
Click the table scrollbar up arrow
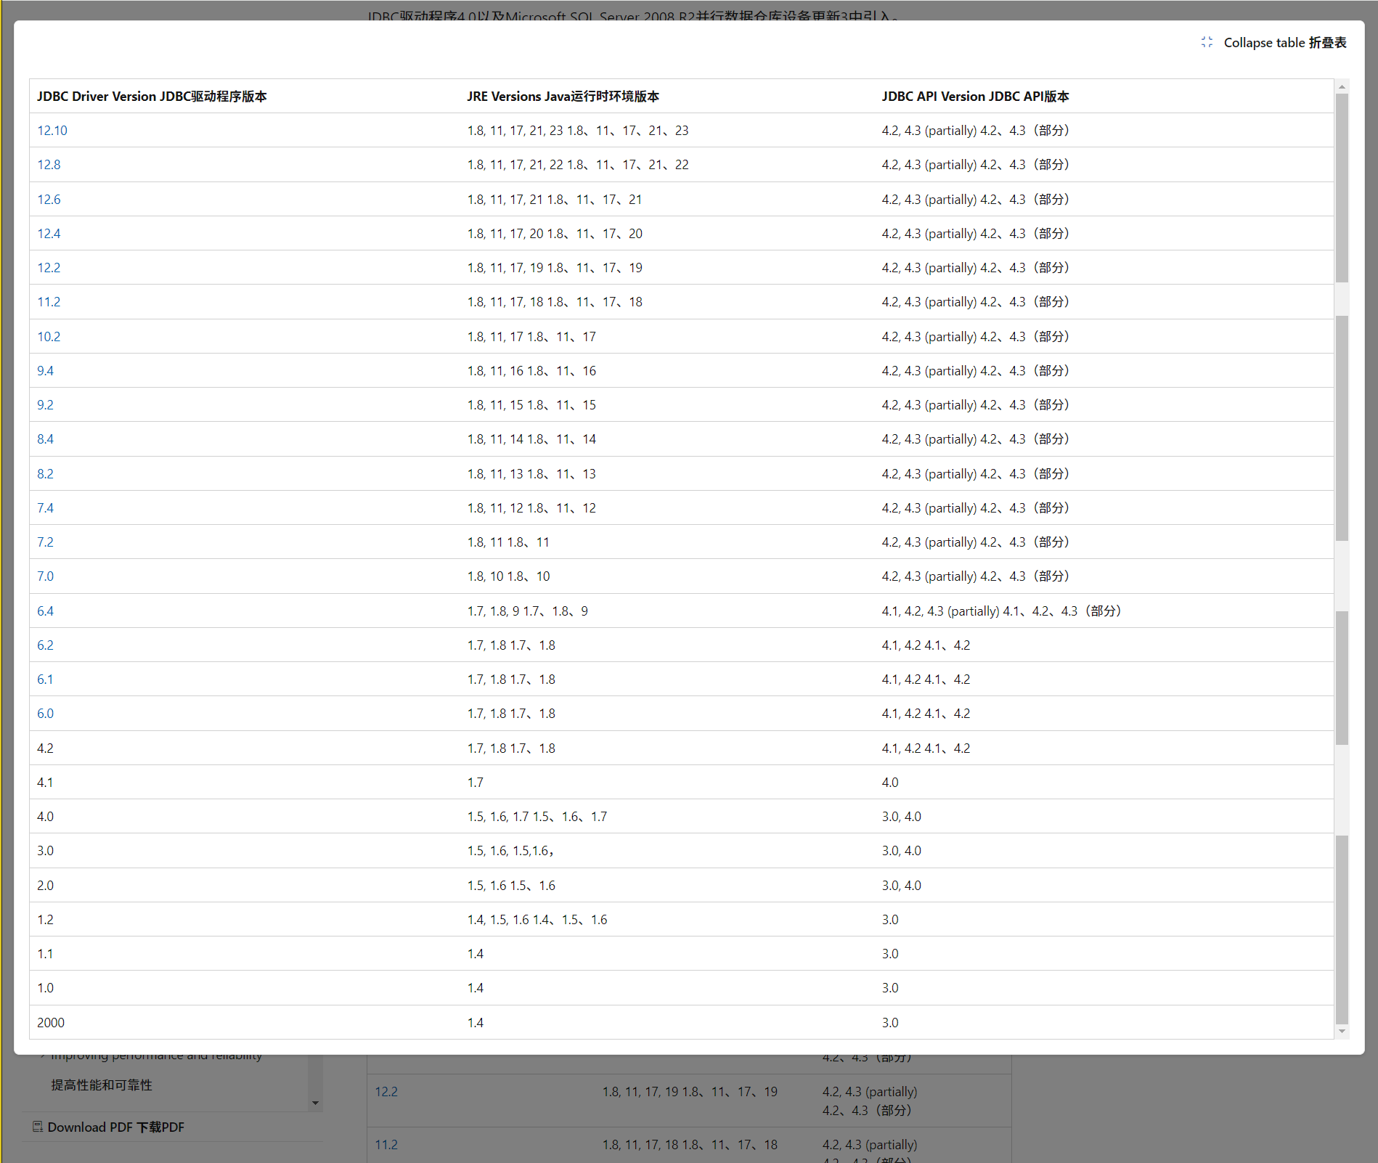pyautogui.click(x=1342, y=86)
